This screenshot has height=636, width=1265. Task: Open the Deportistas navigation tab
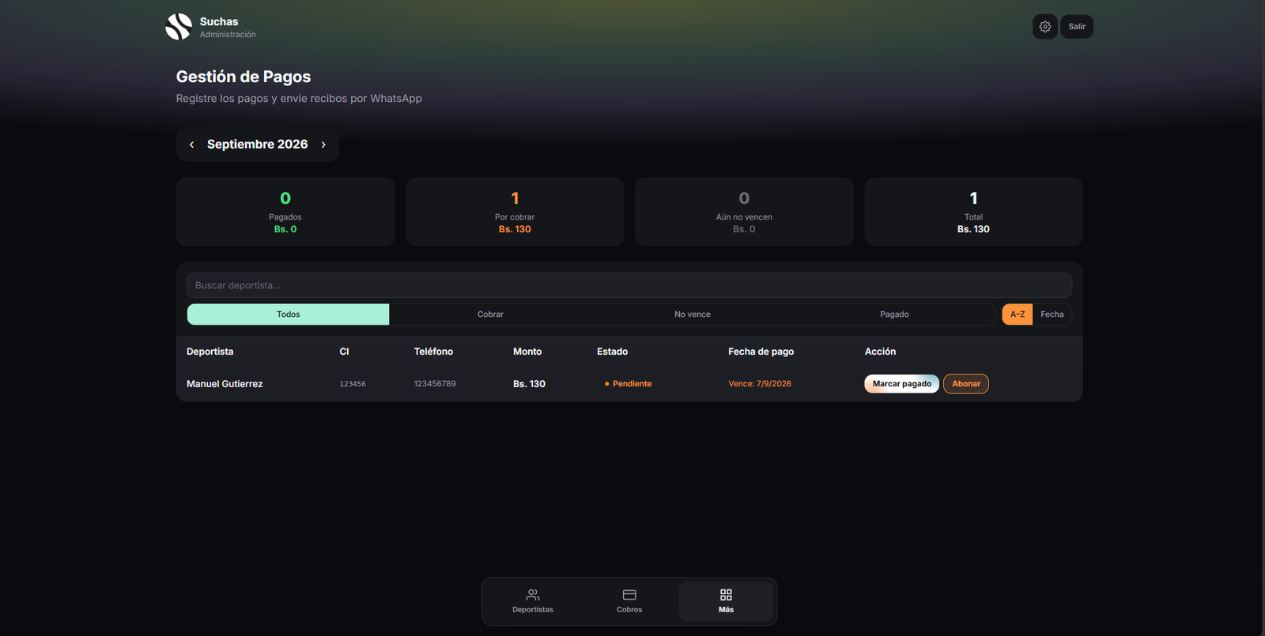tap(533, 601)
